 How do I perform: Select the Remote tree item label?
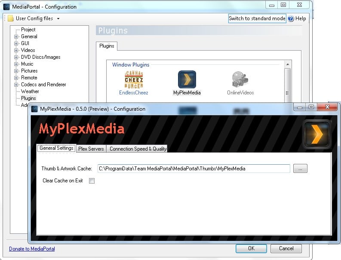click(x=29, y=78)
